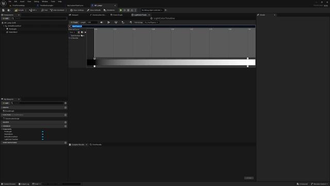The width and height of the screenshot is (330, 186).
Task: Open the Edit menu
Action: point(15,2)
